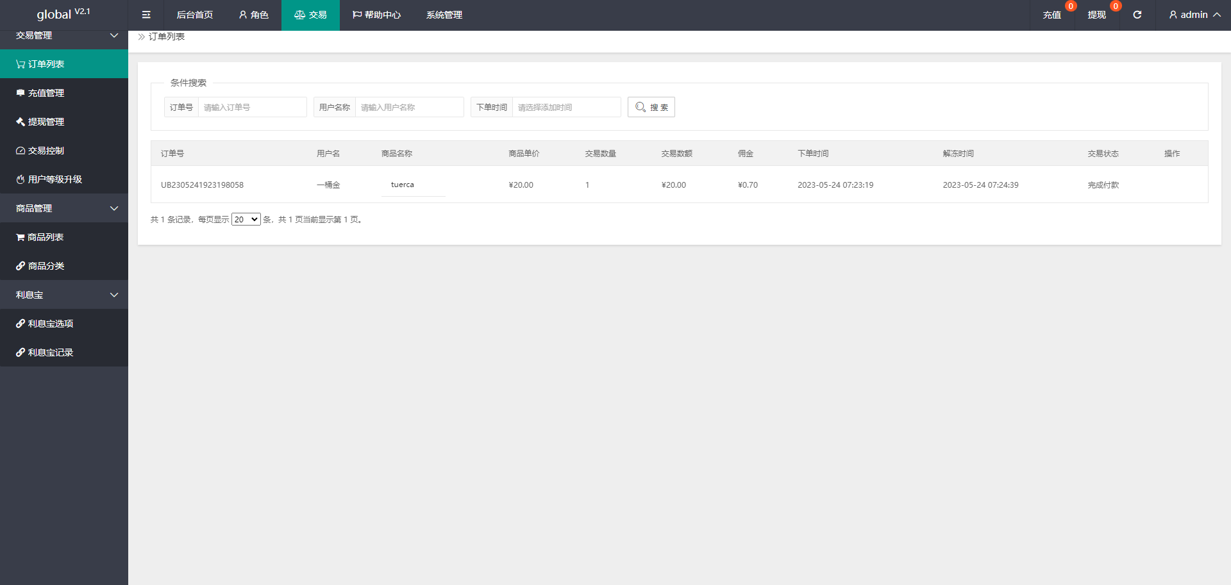
Task: Click the sidebar collapse hamburger icon
Action: tap(146, 15)
